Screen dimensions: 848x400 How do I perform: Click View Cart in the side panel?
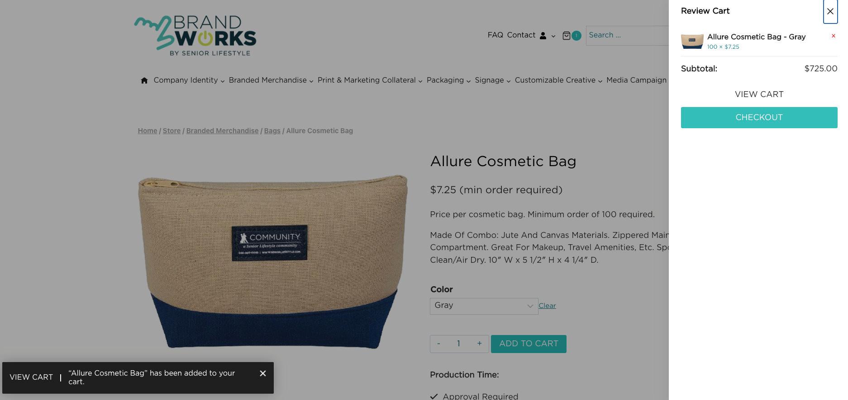[x=759, y=94]
